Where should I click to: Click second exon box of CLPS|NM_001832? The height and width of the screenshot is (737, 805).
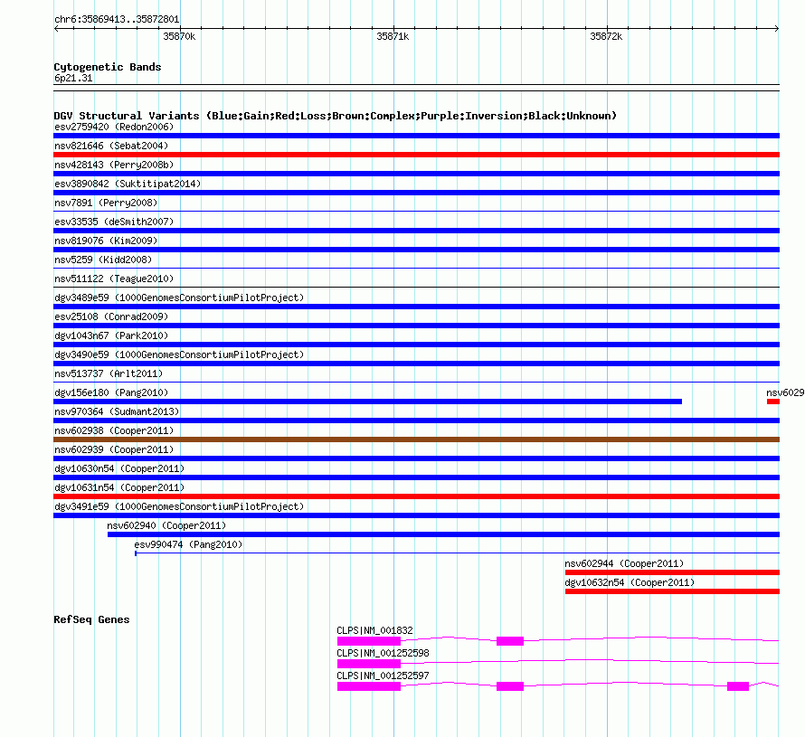tap(510, 641)
